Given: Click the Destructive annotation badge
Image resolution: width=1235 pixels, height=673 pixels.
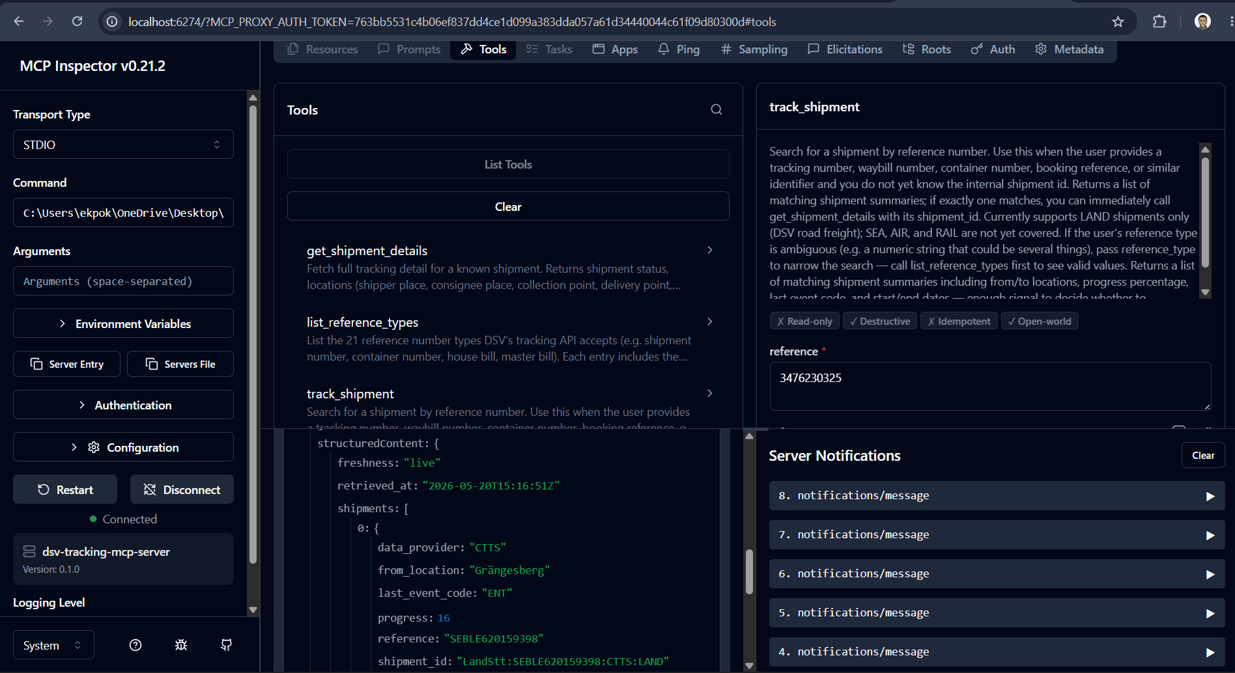Looking at the screenshot, I should (880, 321).
